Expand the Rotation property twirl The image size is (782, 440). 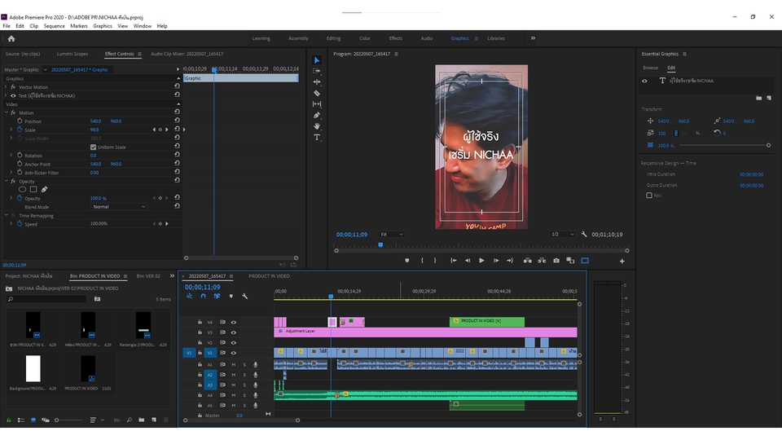click(x=11, y=155)
